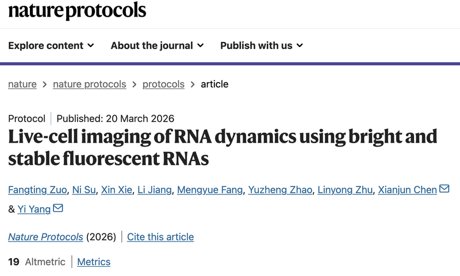Click the Nature Protocols logo
Viewport: 460px width, 276px height.
(77, 10)
